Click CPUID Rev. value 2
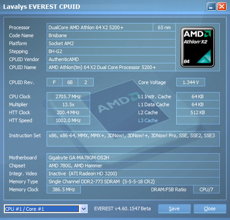The image size is (230, 220). click(x=86, y=82)
